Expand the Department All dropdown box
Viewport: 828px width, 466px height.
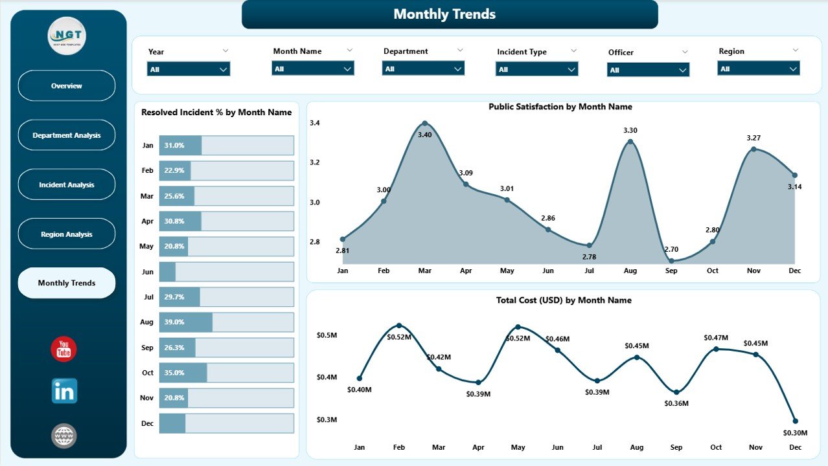[x=423, y=69]
